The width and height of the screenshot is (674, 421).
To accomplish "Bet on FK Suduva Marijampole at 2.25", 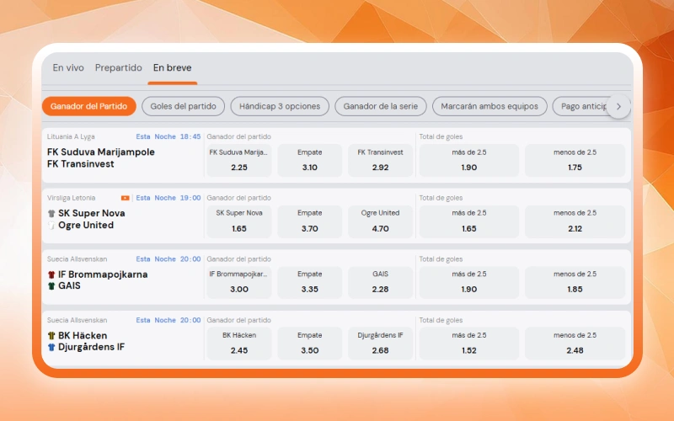I will click(x=239, y=160).
